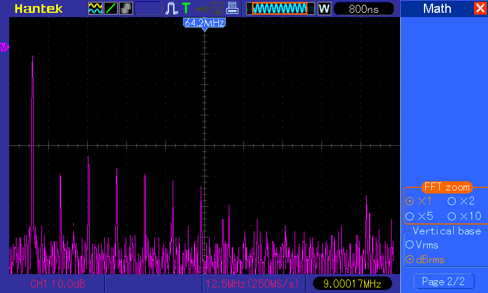The height and width of the screenshot is (293, 488).
Task: Click the blank status box in toolbar
Action: pos(148,9)
